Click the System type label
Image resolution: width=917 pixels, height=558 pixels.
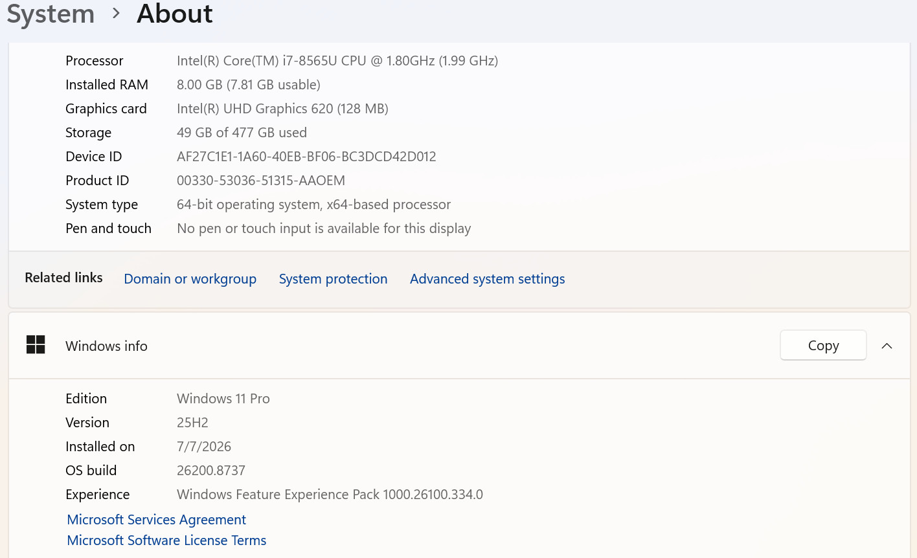[x=102, y=205]
